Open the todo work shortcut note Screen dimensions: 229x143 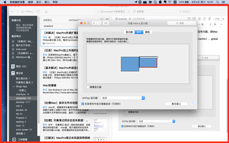[x=21, y=49]
